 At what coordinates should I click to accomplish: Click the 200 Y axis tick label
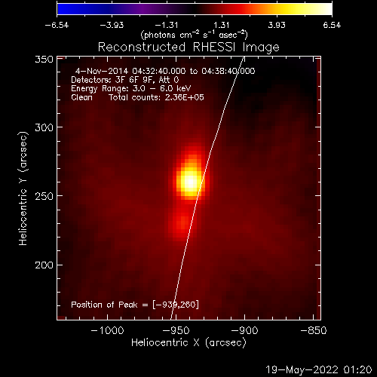(x=44, y=265)
